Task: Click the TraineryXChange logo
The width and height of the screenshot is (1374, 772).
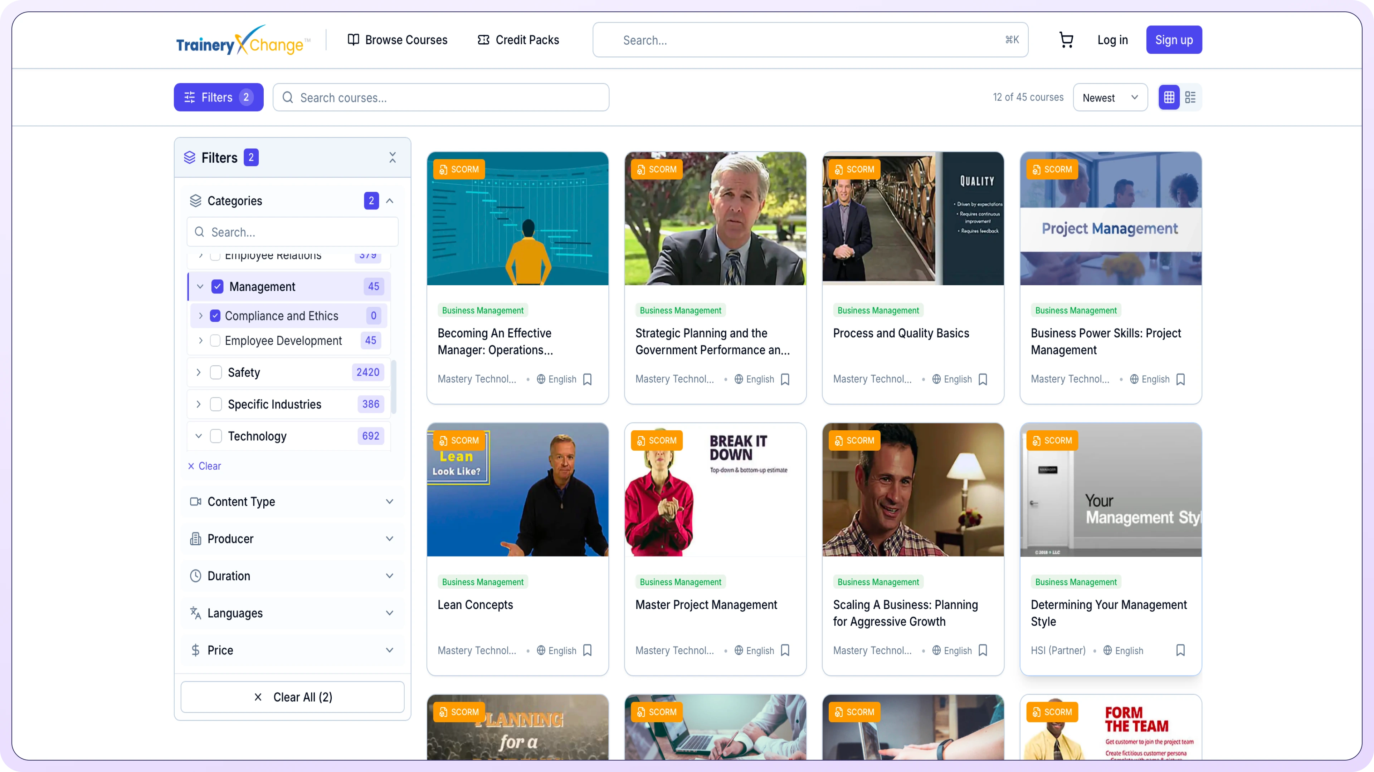Action: pos(243,40)
